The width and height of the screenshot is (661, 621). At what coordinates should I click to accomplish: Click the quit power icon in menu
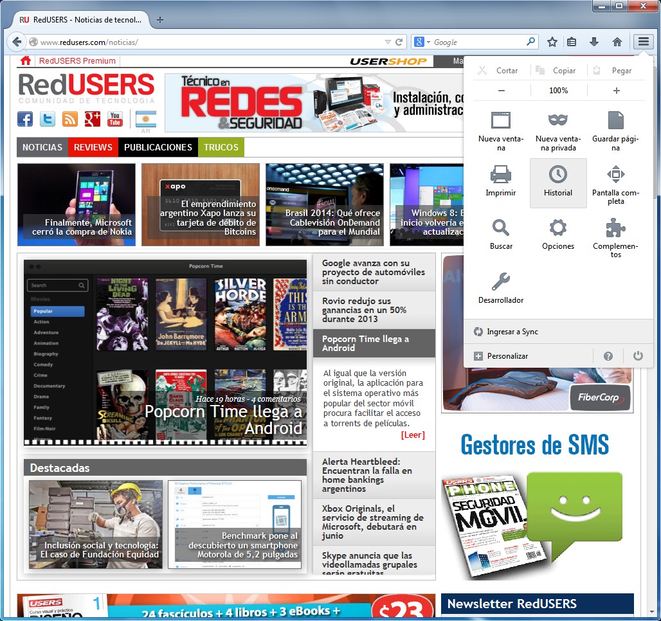(x=638, y=355)
